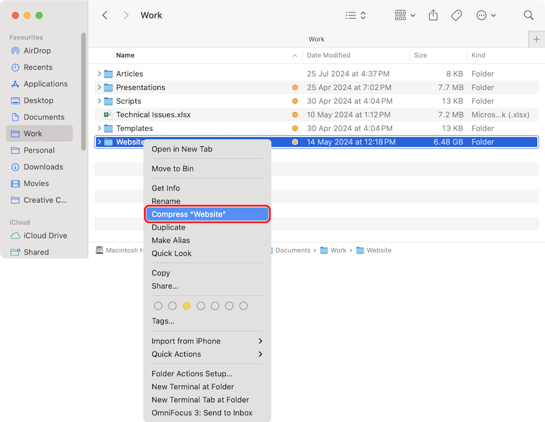Expand the Templates folder

click(x=99, y=128)
